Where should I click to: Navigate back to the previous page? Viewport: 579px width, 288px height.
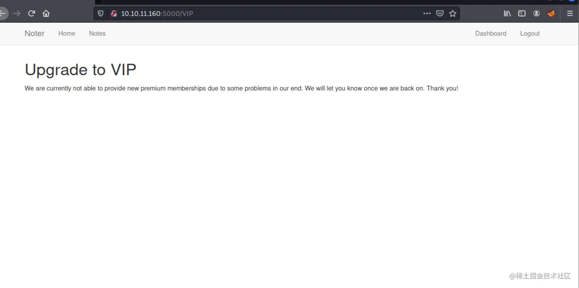pyautogui.click(x=3, y=13)
